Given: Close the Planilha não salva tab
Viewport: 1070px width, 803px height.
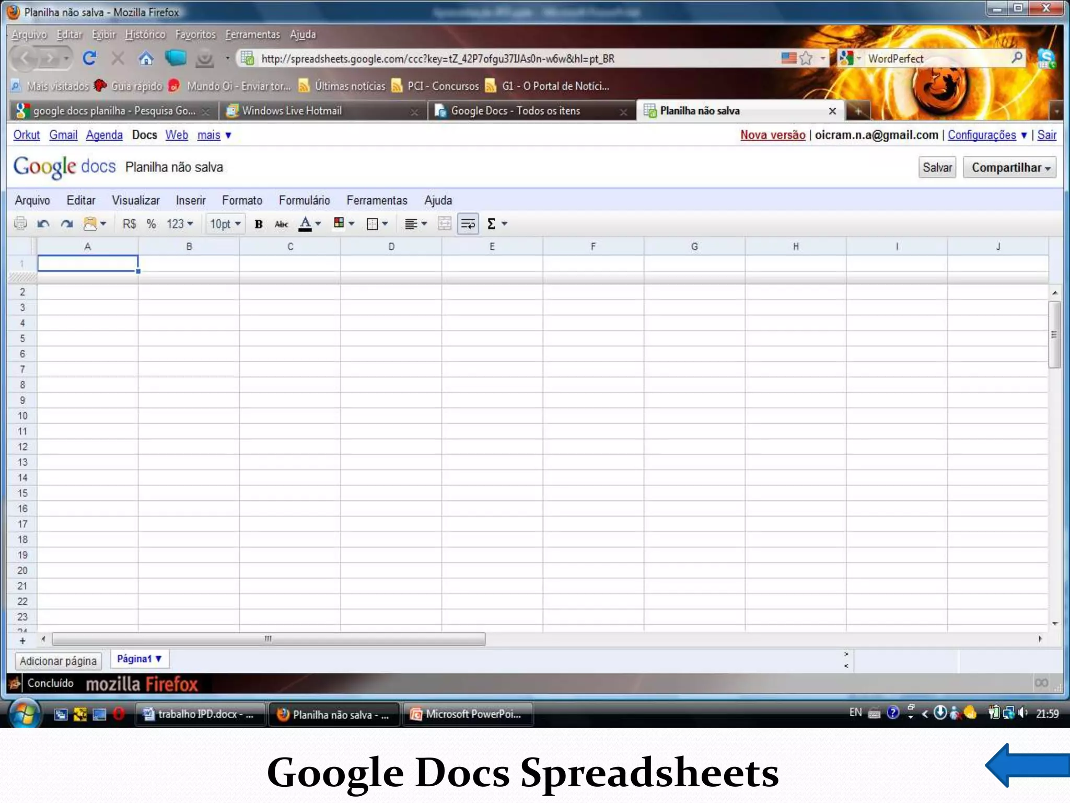Looking at the screenshot, I should click(x=832, y=111).
